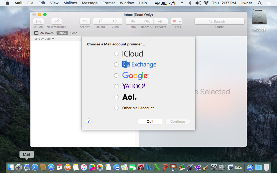Open iMovie star icon in the Dock
277x173 pixels.
click(x=198, y=167)
